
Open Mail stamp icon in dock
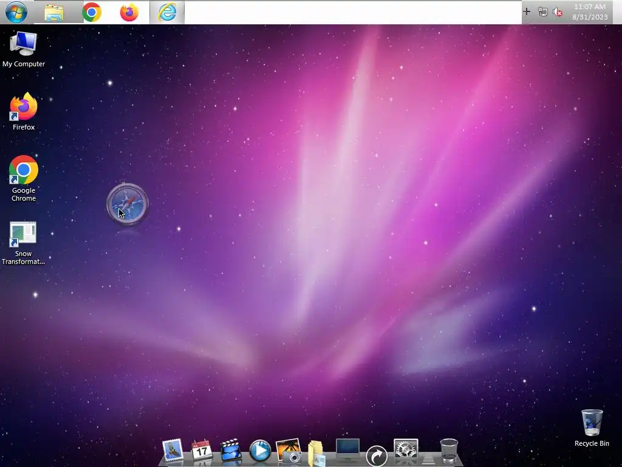coord(173,451)
